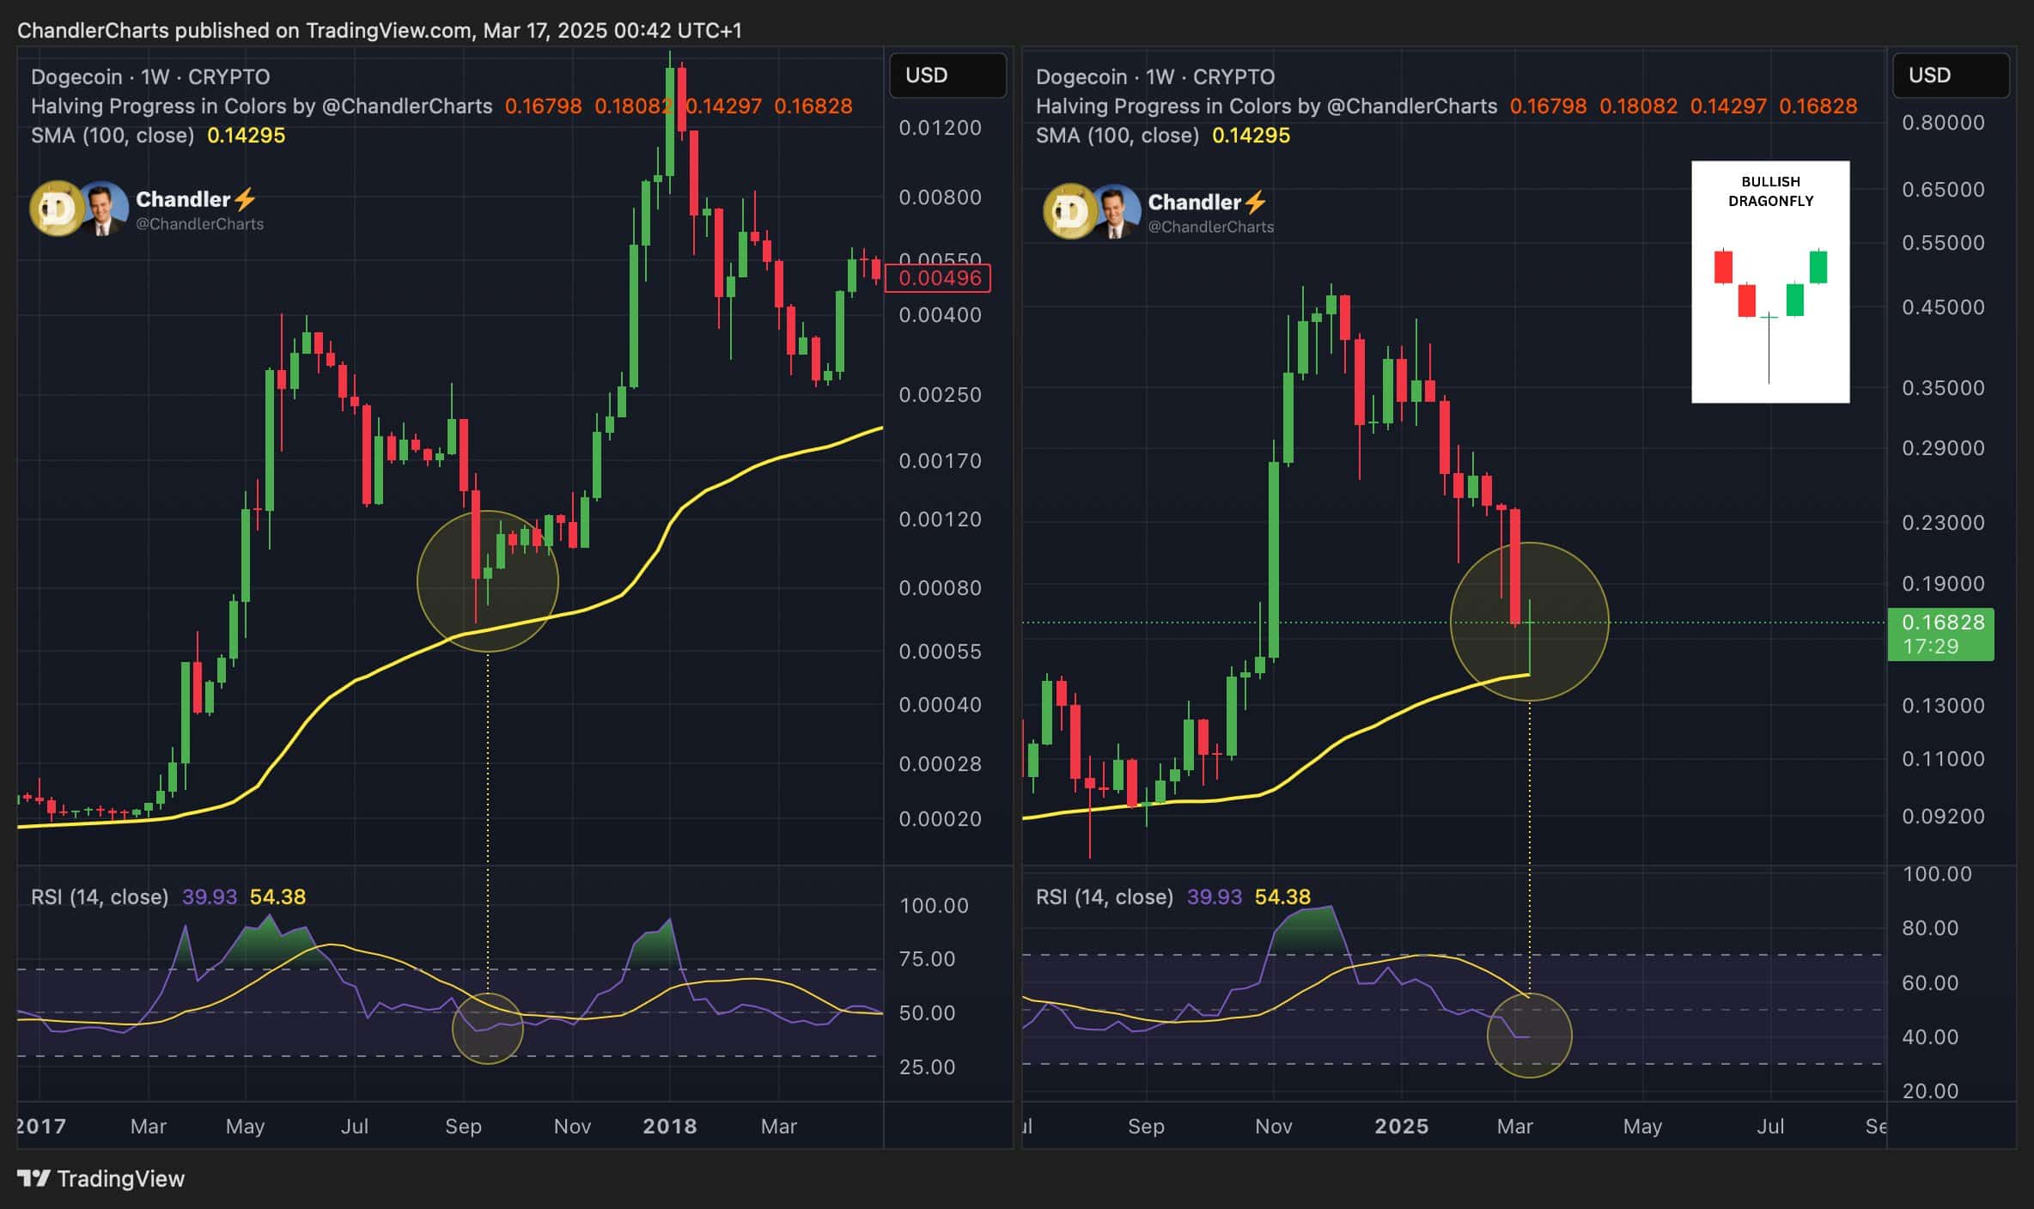Click the '@ChandlerCharts' handle under left Chandler name
The height and width of the screenshot is (1209, 2034).
pos(200,224)
